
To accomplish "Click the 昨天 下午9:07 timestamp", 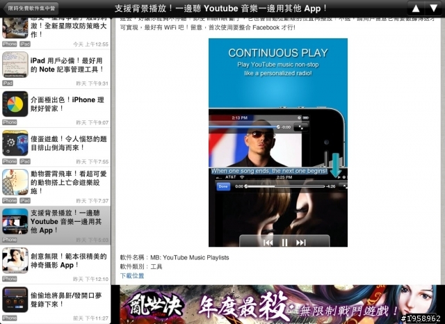I will [x=92, y=122].
